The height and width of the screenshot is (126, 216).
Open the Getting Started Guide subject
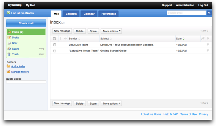coord(113,51)
